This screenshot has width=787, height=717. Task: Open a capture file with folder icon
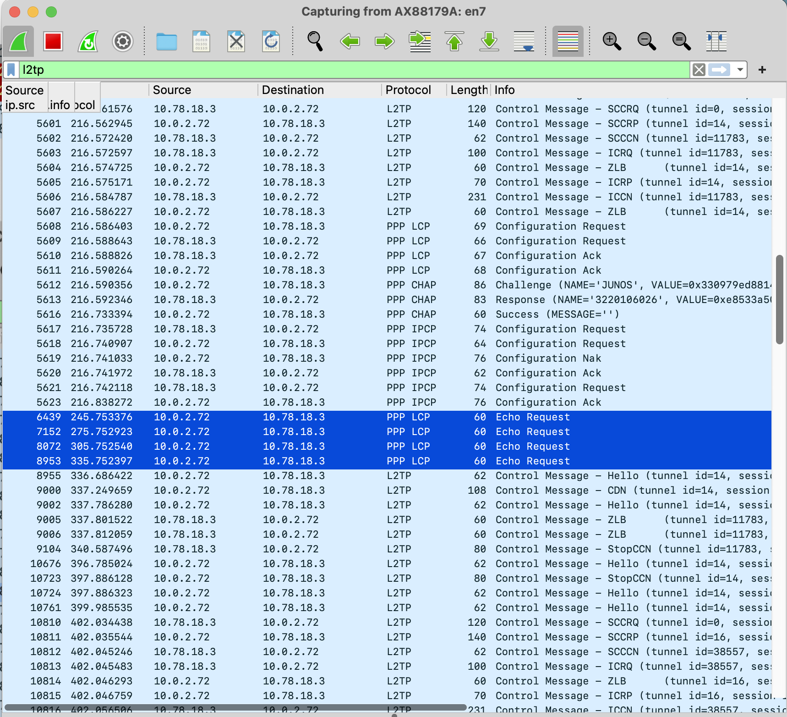(x=166, y=41)
